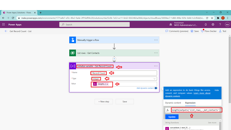Click the List rows - Get Contacts step title
This screenshot has width=231, height=130.
tap(88, 53)
